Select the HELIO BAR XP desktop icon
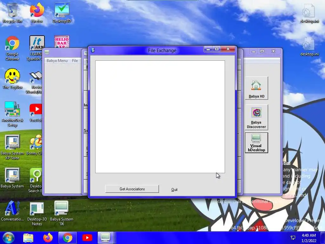This screenshot has height=244, width=325. point(62,42)
